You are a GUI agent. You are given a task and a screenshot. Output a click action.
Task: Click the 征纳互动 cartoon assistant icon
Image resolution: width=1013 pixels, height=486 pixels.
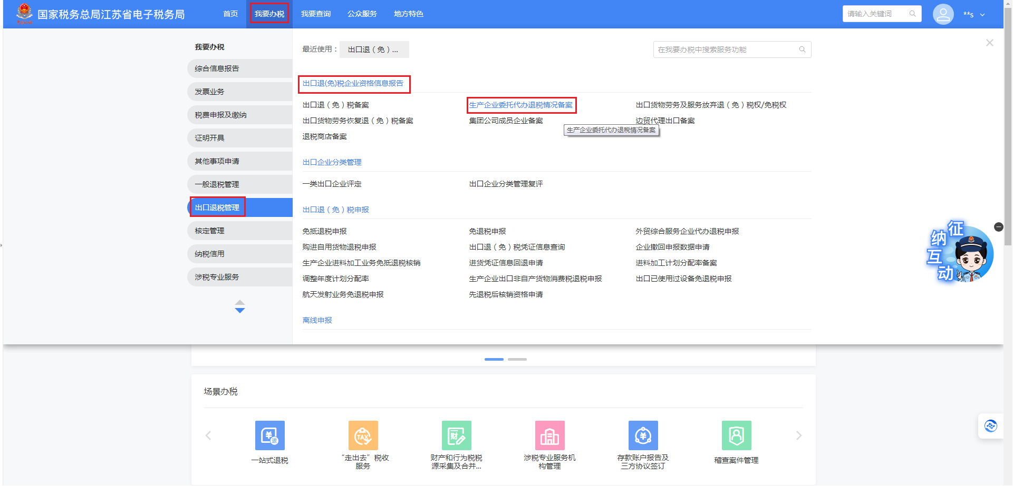point(961,254)
